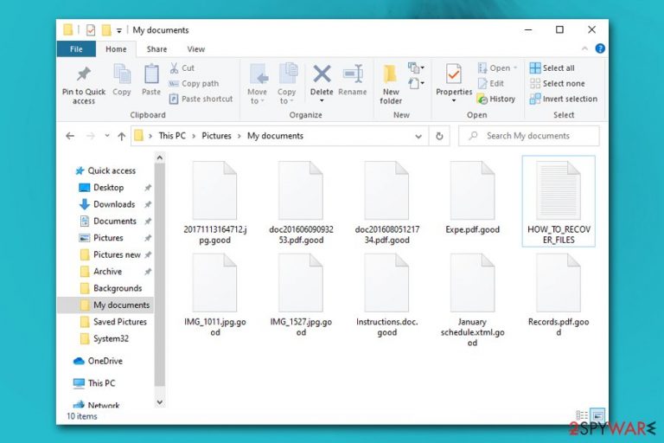
Task: Expand the Properties dropdown arrow
Action: [454, 101]
